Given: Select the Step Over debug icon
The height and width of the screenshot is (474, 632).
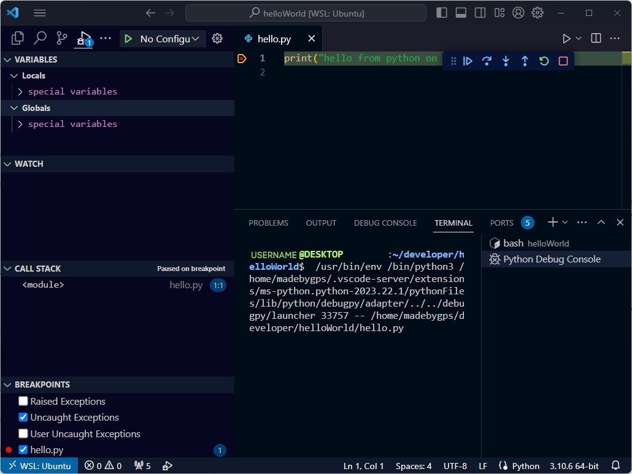Looking at the screenshot, I should pyautogui.click(x=487, y=61).
